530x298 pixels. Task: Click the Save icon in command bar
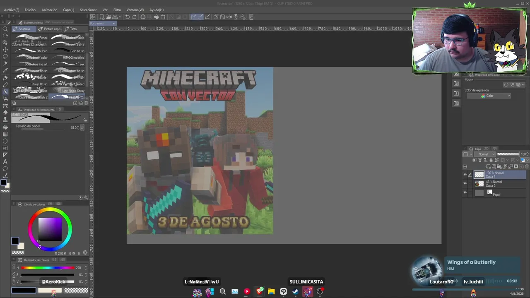(x=115, y=17)
